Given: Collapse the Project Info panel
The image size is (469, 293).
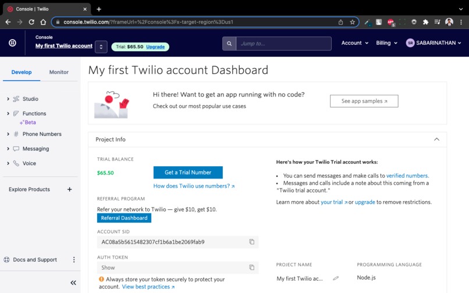Looking at the screenshot, I should [x=436, y=140].
